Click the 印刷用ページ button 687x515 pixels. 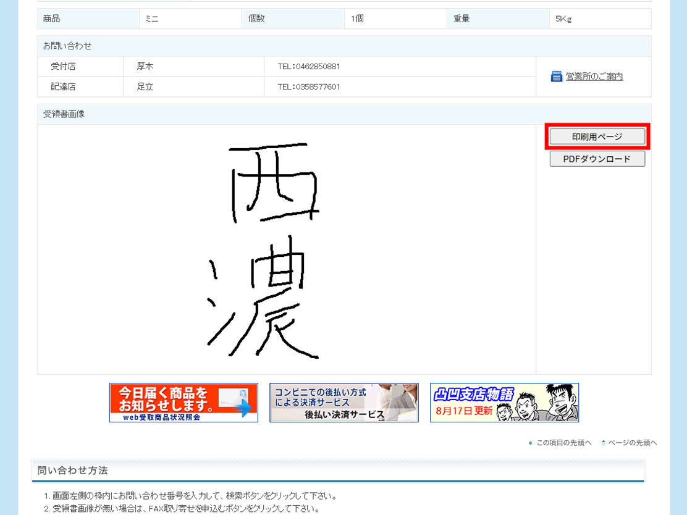(597, 136)
